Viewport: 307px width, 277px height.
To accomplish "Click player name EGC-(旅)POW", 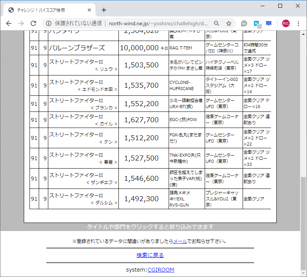I will pyautogui.click(x=183, y=120).
